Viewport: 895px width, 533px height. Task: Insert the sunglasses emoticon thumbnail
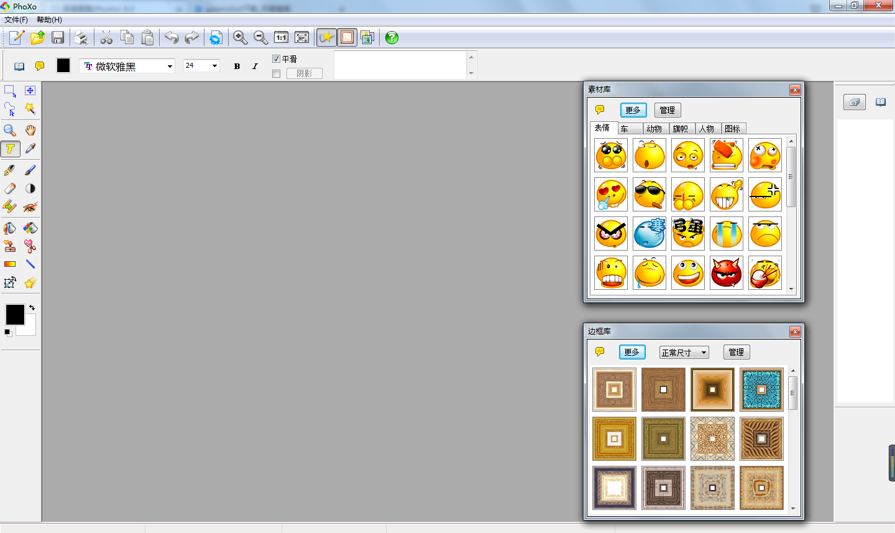(x=649, y=195)
